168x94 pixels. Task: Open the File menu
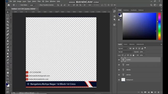coord(10,1)
